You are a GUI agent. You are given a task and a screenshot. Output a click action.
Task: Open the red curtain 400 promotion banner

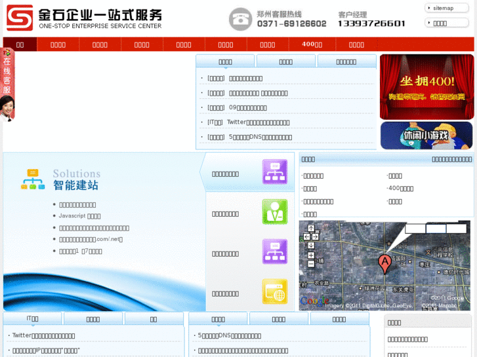point(426,87)
